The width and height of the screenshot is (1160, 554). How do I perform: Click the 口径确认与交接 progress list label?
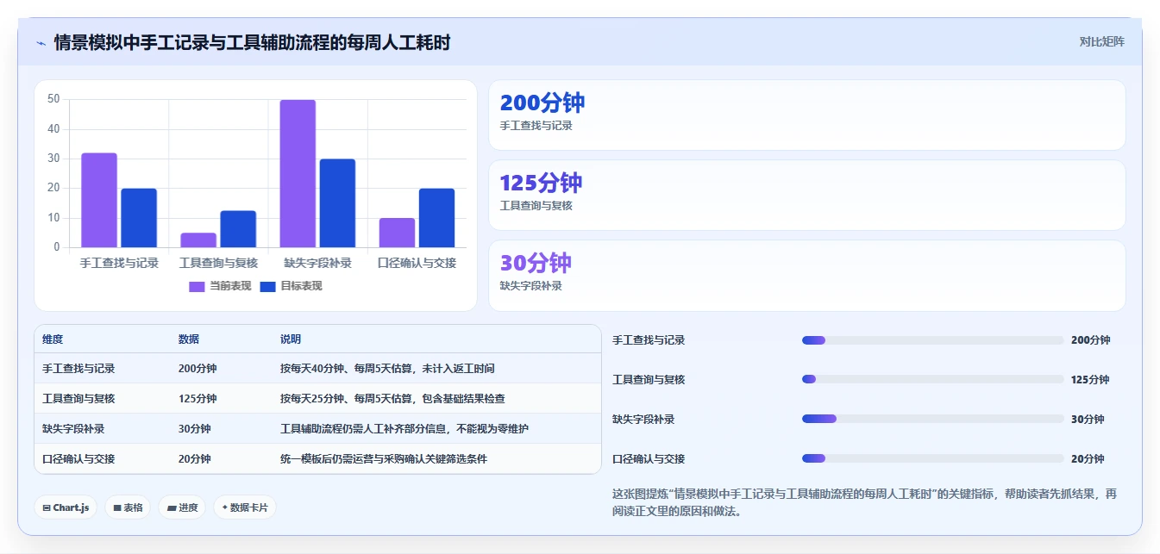(649, 458)
